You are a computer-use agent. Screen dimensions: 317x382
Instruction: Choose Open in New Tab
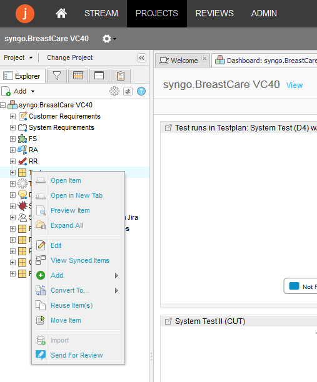pos(78,195)
